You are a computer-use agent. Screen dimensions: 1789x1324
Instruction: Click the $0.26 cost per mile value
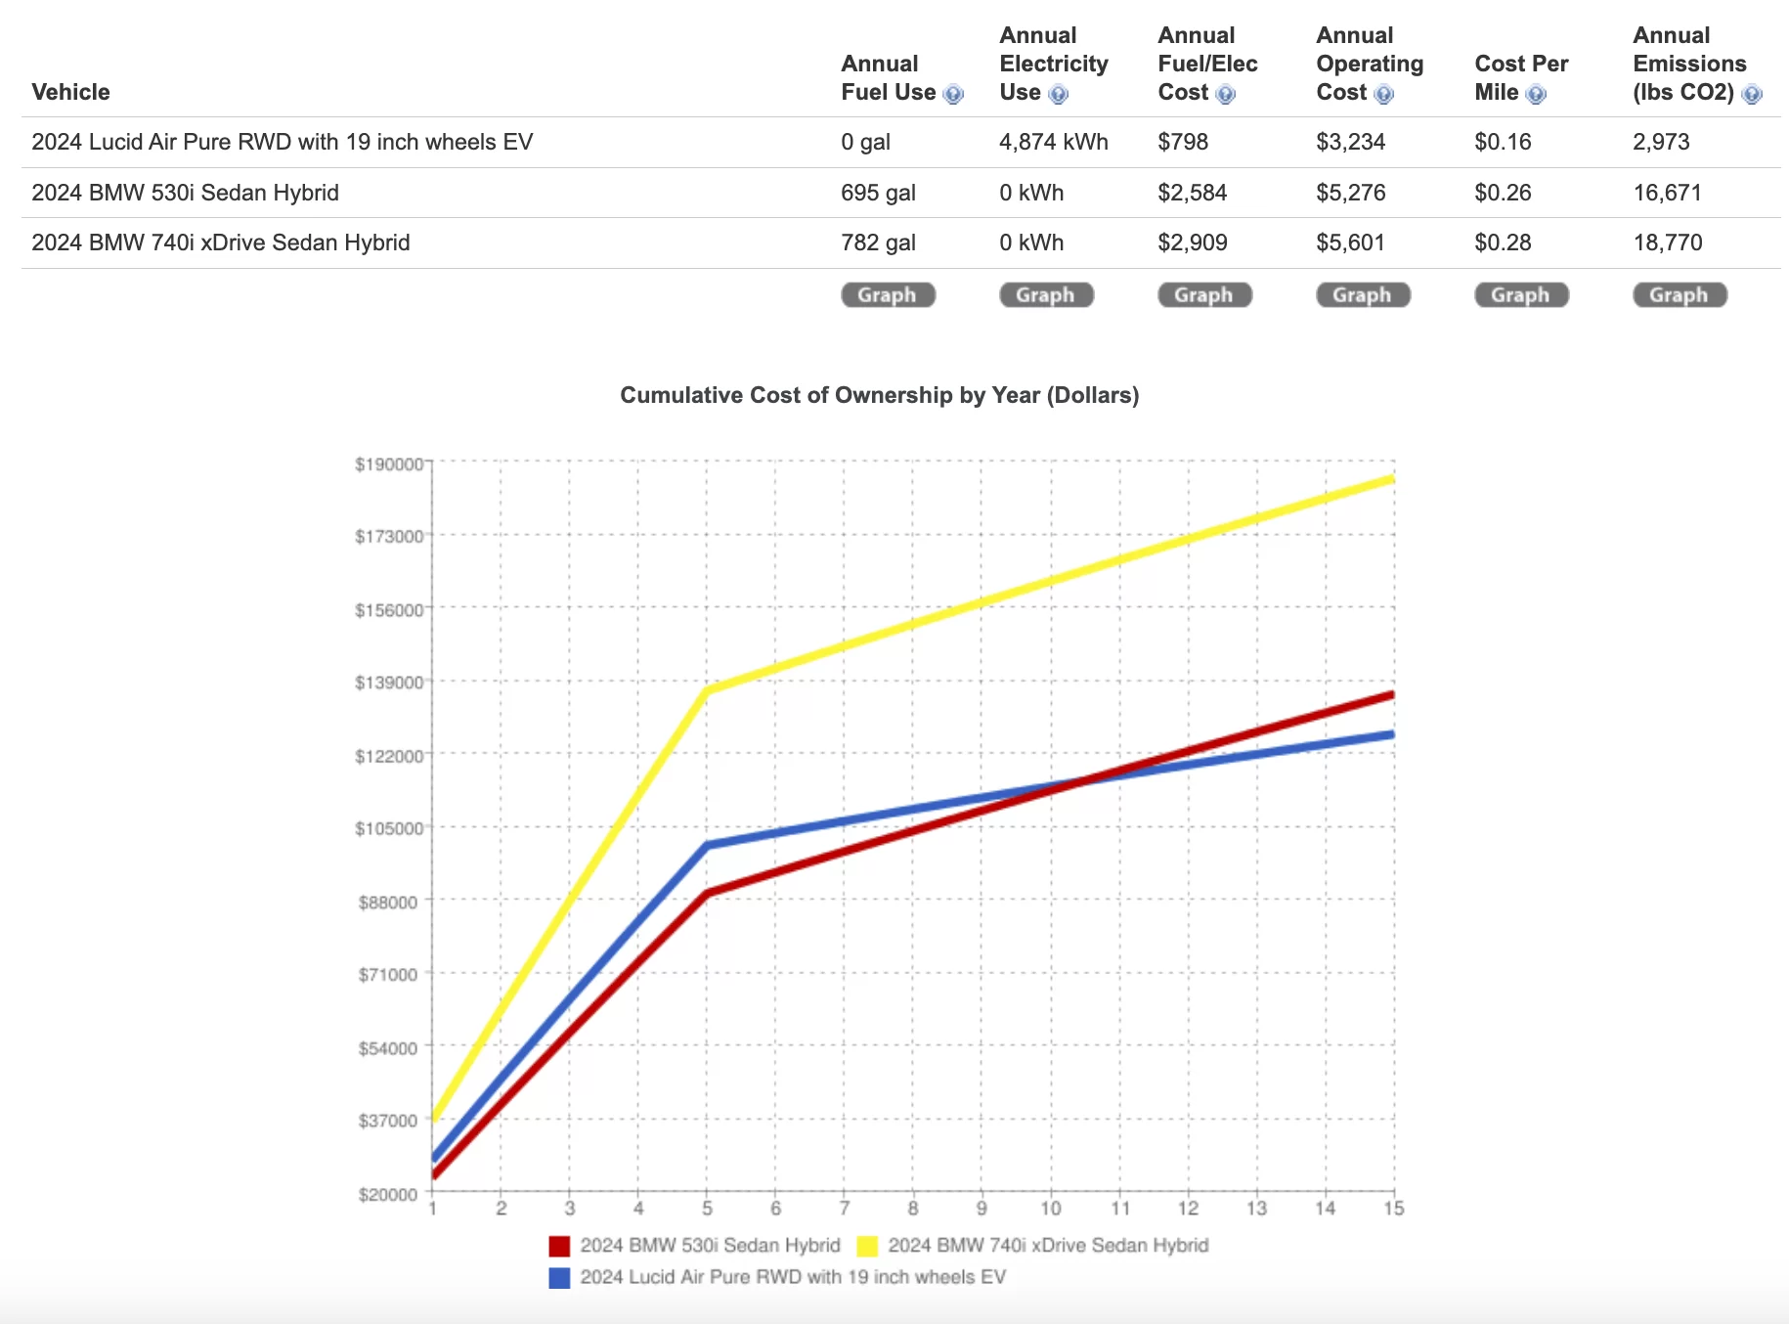1503,193
